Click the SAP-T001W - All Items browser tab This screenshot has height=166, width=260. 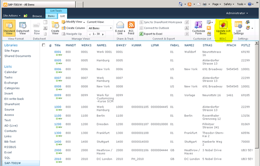click(39, 4)
